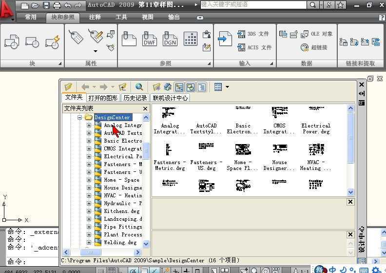Click the Up folder icon in DesignCenter
386x273 pixels.
(122, 87)
